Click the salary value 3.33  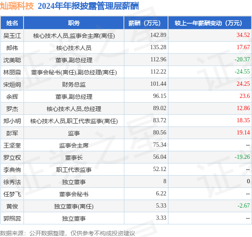coord(161,218)
